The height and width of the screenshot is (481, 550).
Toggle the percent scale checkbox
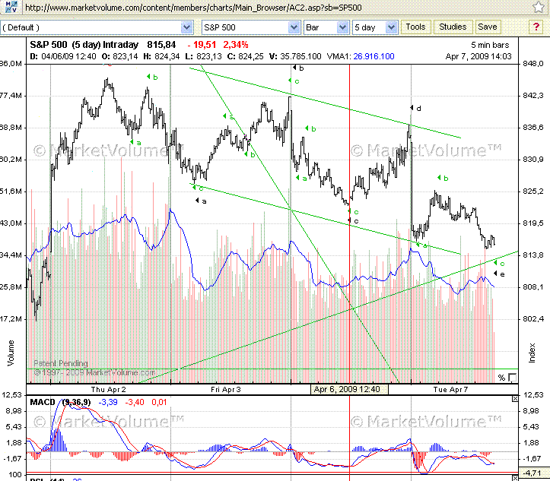click(x=513, y=378)
